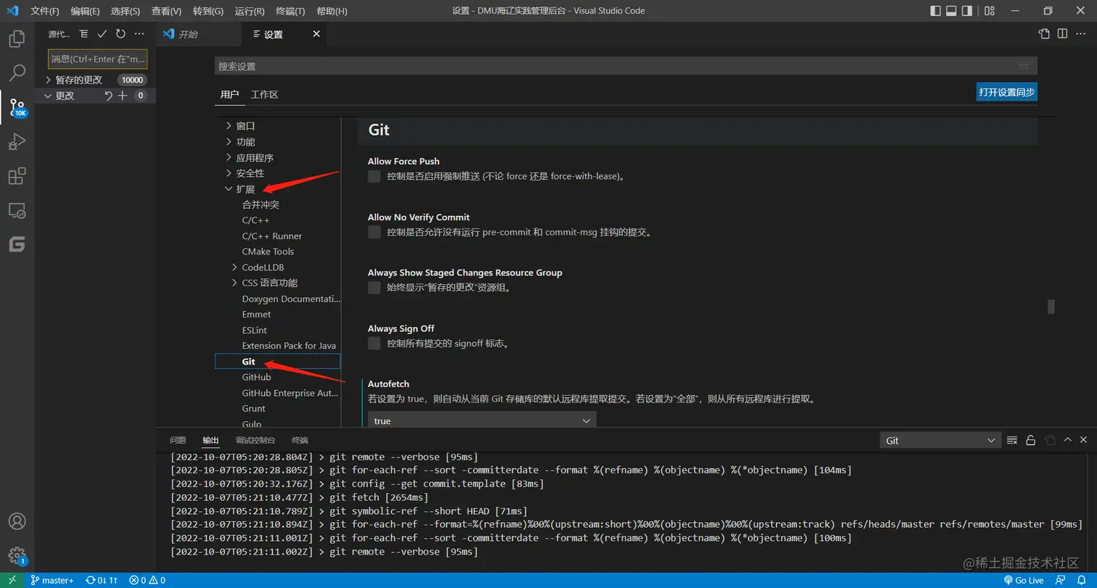
Task: Split the editor to the right
Action: pyautogui.click(x=1062, y=34)
